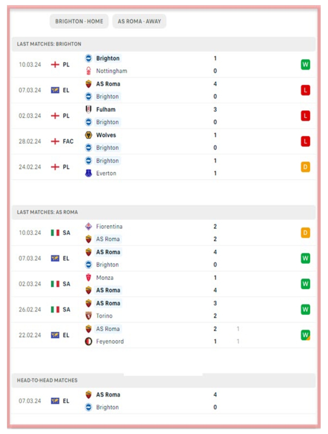This screenshot has width=328, height=434.
Task: Click the Wolves club crest icon
Action: point(88,135)
